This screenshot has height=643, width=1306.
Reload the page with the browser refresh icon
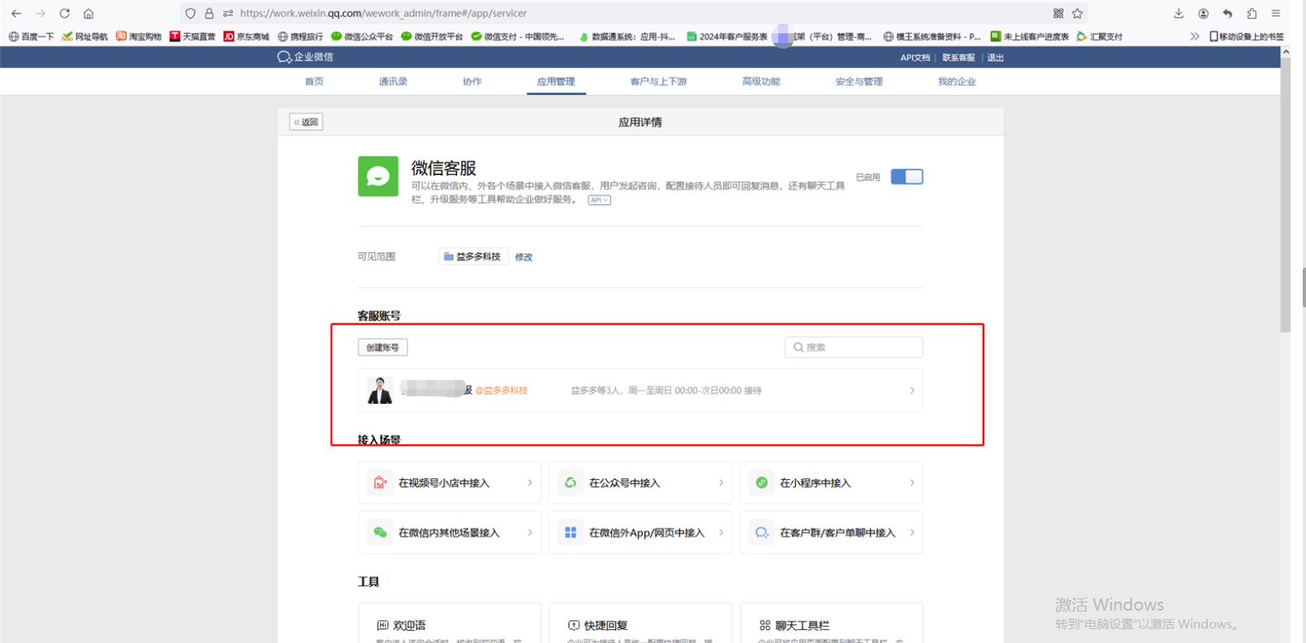tap(65, 13)
